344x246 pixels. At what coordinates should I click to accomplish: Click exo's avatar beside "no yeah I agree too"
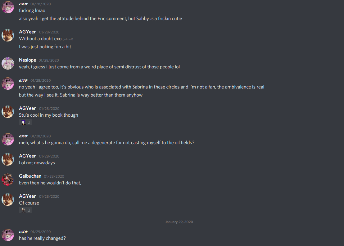pyautogui.click(x=8, y=84)
